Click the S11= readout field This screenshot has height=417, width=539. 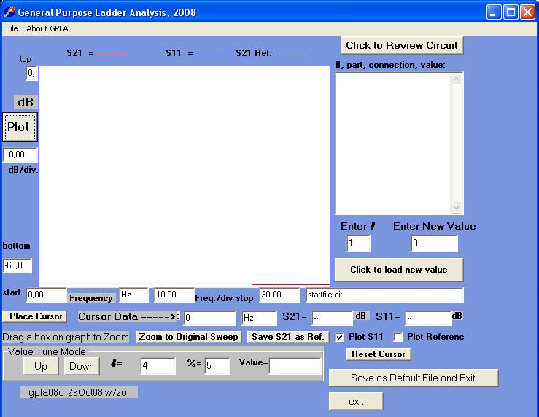pyautogui.click(x=429, y=318)
